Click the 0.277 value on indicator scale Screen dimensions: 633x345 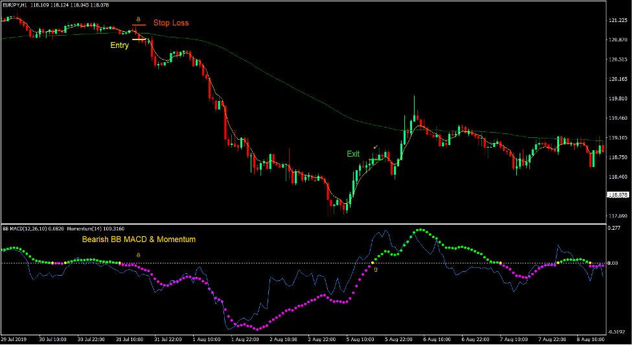pyautogui.click(x=614, y=210)
